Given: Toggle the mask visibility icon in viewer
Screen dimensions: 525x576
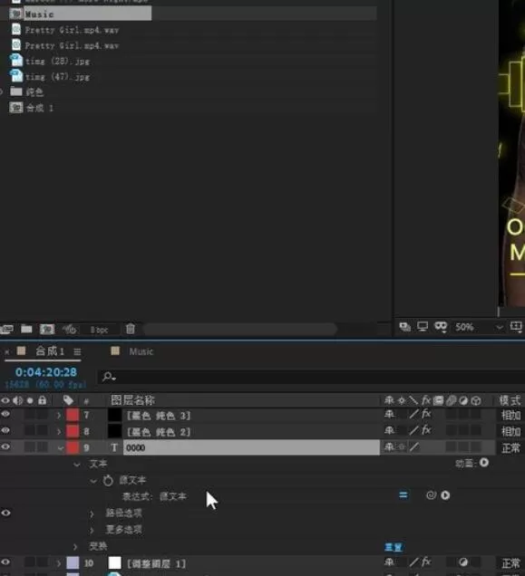Looking at the screenshot, I should 441,327.
